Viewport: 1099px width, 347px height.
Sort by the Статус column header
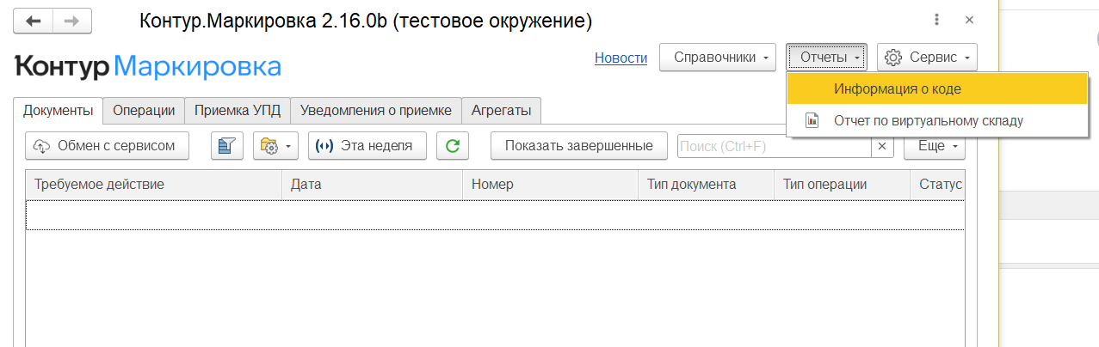(937, 185)
